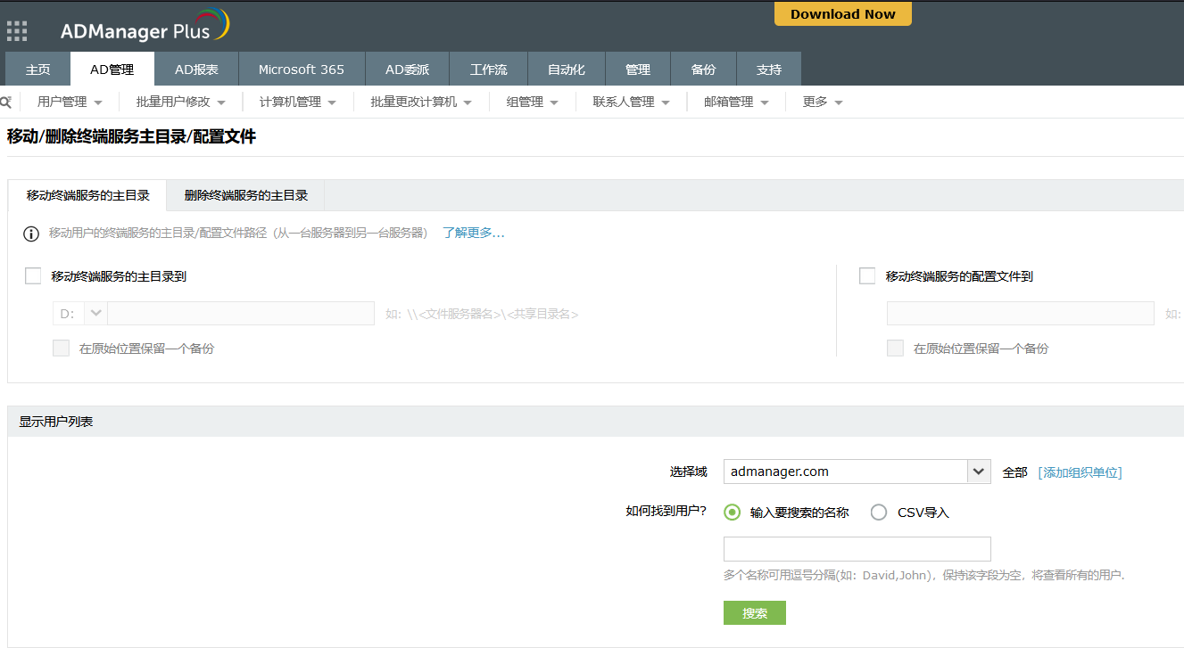Enable 移动终端服务的主目录到 checkbox

pyautogui.click(x=34, y=276)
